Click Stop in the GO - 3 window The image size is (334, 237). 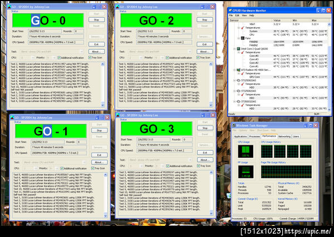pos(205,128)
